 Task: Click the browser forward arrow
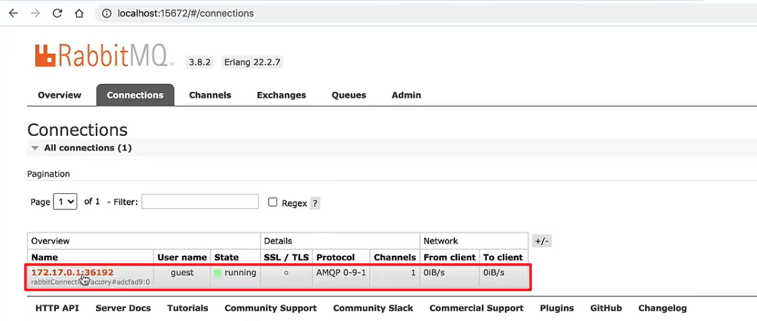35,13
